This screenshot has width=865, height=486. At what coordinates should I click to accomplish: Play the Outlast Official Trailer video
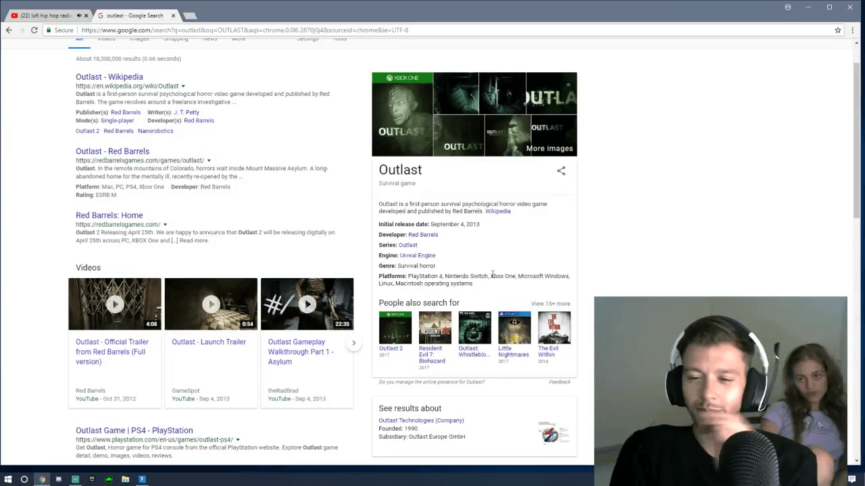coord(115,304)
